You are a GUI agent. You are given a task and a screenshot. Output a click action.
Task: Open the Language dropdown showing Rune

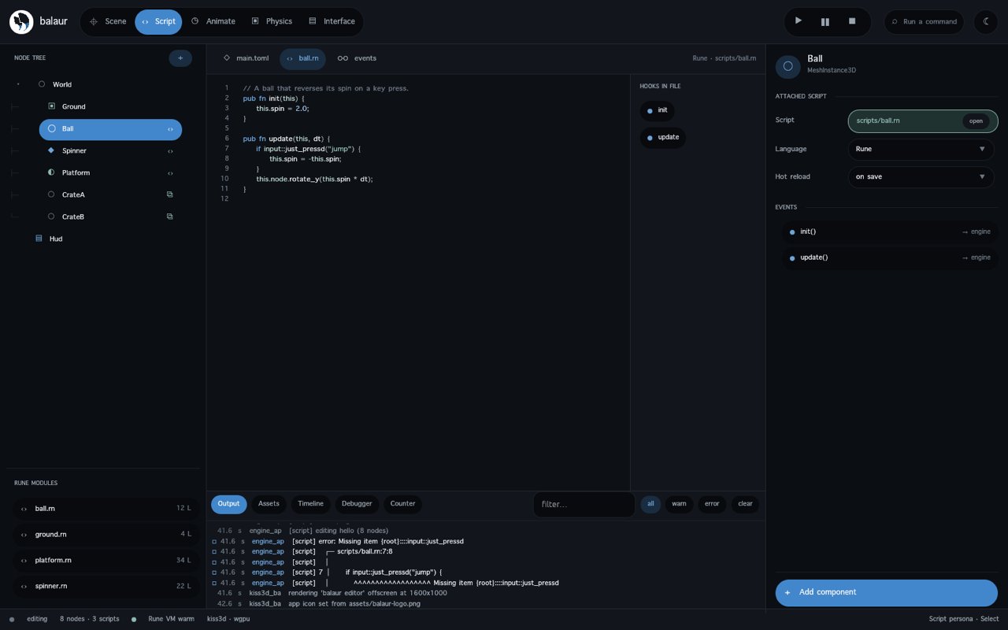(x=921, y=149)
